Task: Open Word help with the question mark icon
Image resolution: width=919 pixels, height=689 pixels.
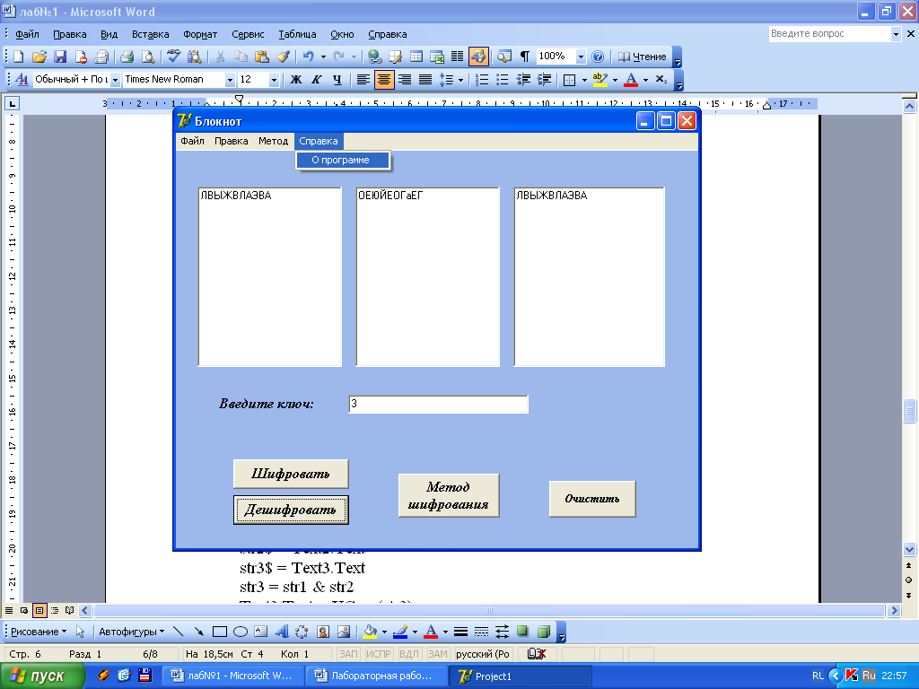Action: point(597,57)
